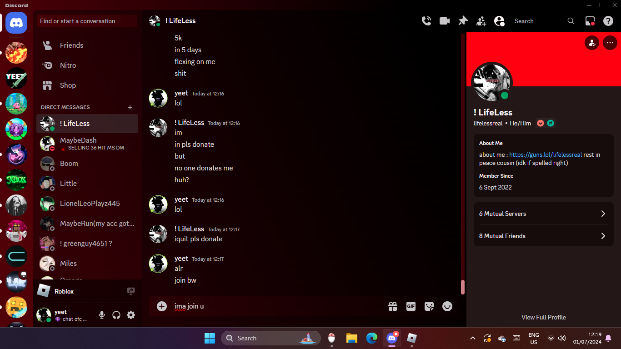Screen dimensions: 621x349
Task: Start a video call
Action: pos(445,21)
